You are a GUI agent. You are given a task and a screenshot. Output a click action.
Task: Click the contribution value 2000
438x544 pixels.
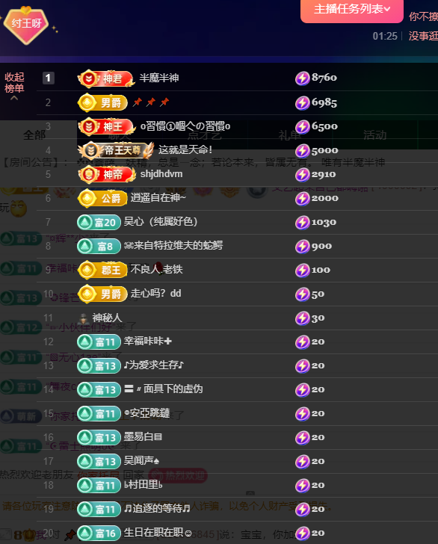tap(325, 199)
